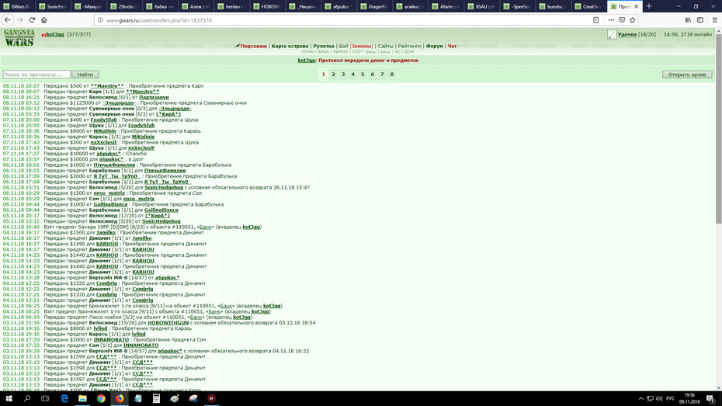Open Task View on taskbar
The height and width of the screenshot is (406, 722).
(x=45, y=399)
